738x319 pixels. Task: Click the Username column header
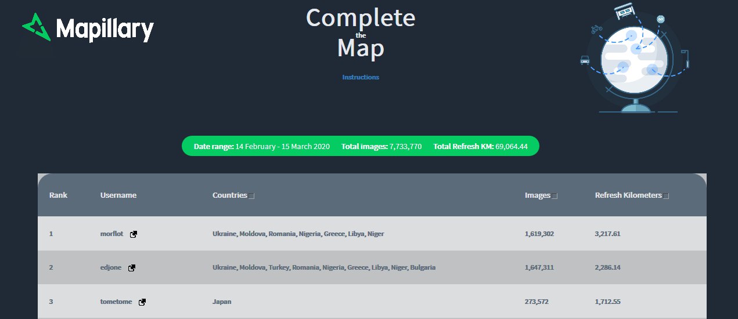(x=118, y=195)
